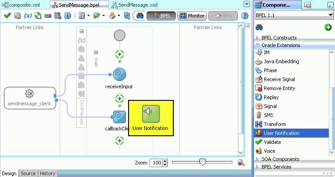Click the Component palette tab
Viewport: 335px width, 177px height.
point(278,5)
